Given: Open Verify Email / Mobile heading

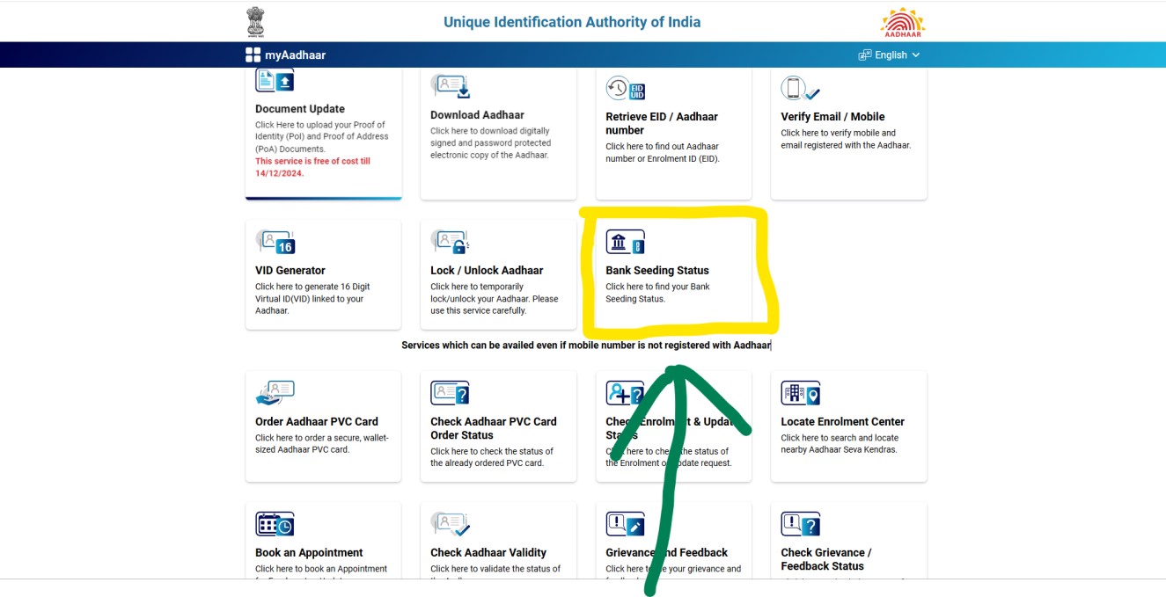Looking at the screenshot, I should coord(832,116).
